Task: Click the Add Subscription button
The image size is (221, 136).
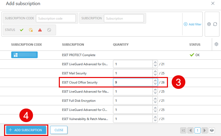Action: click(x=26, y=130)
